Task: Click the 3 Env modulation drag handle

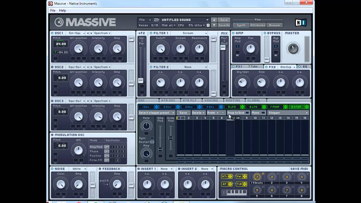Action: tap(199, 107)
